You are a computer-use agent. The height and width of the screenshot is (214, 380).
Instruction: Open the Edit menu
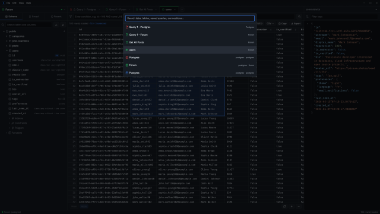pyautogui.click(x=14, y=3)
